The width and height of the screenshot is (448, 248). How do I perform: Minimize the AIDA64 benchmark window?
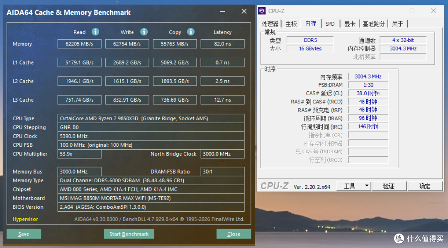pos(223,12)
